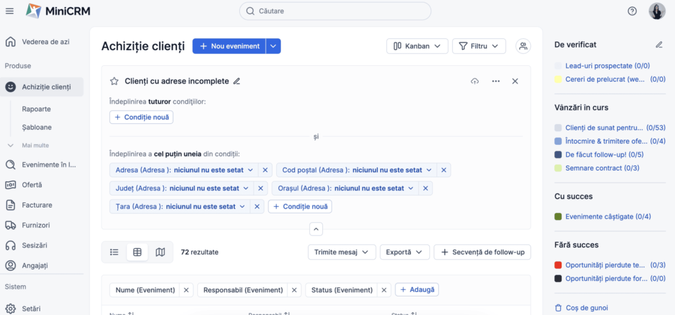Screen dimensions: 675x315
Task: Open Lead-uri prospectate (0/0) link
Action: click(x=607, y=66)
